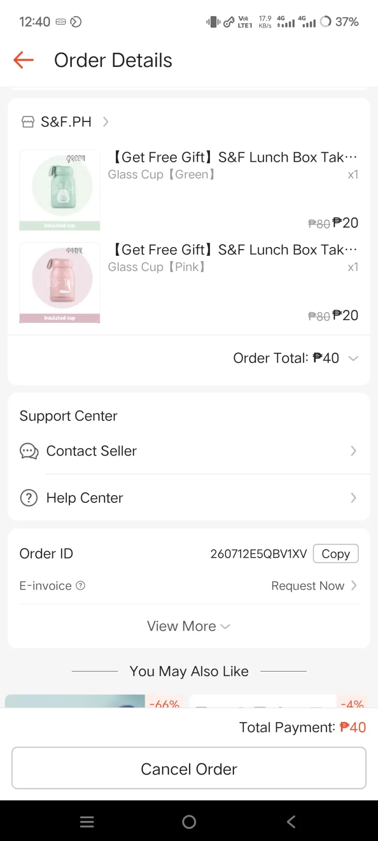Image resolution: width=378 pixels, height=841 pixels.
Task: Tap Cancel Order button
Action: point(189,768)
